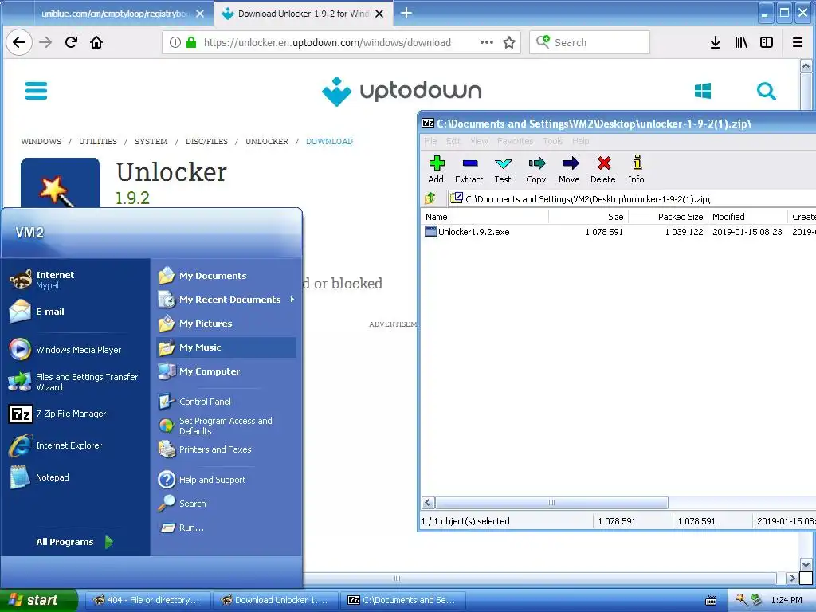This screenshot has height=612, width=816.
Task: Open the Tools menu in 7-Zip
Action: 553,141
